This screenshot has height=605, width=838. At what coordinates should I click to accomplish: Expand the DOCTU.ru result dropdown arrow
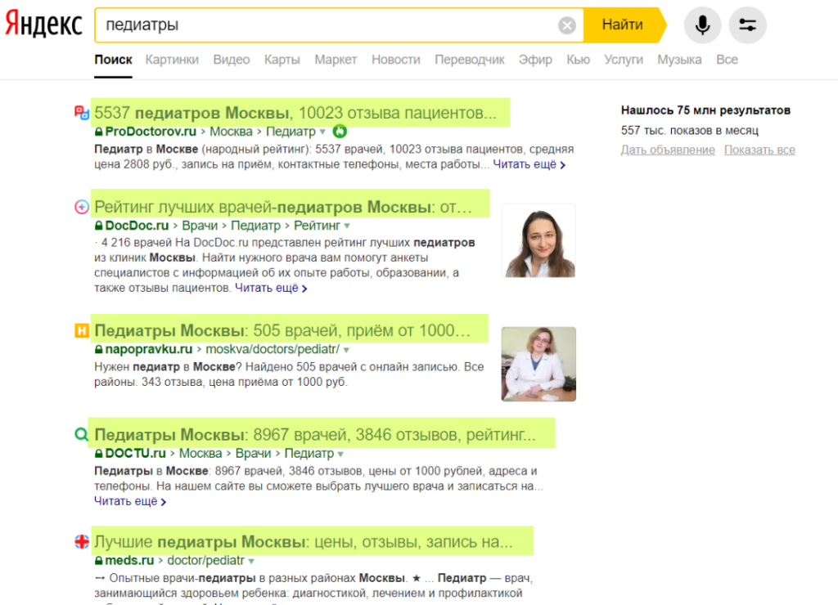(340, 454)
